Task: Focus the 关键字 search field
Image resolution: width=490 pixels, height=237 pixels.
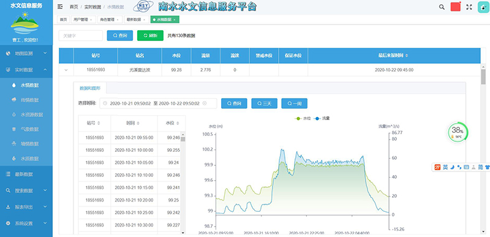Action: click(81, 36)
